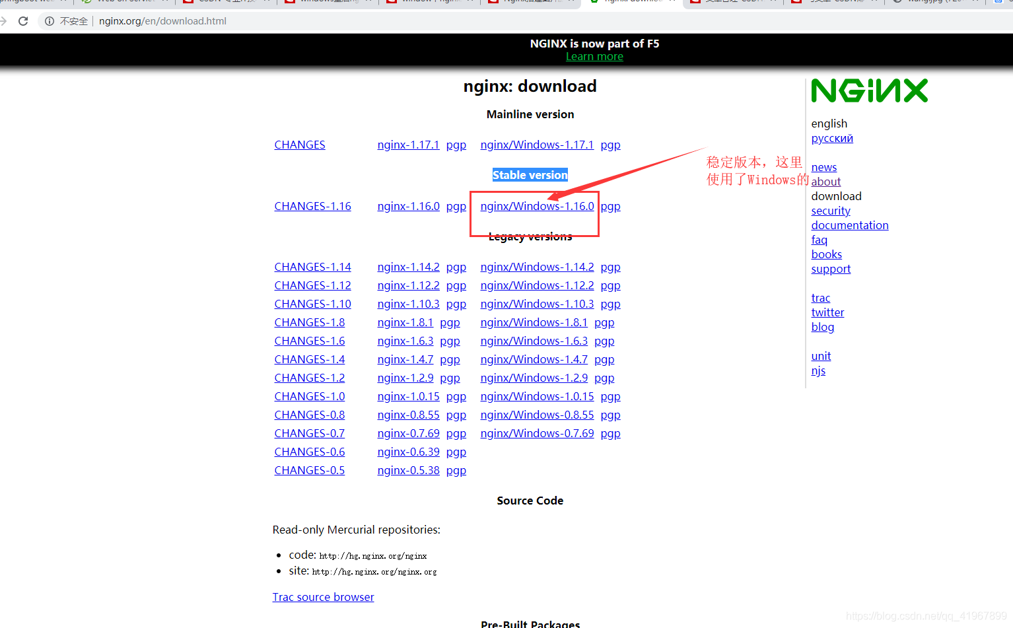Open CHANGES-1.12 link

313,285
